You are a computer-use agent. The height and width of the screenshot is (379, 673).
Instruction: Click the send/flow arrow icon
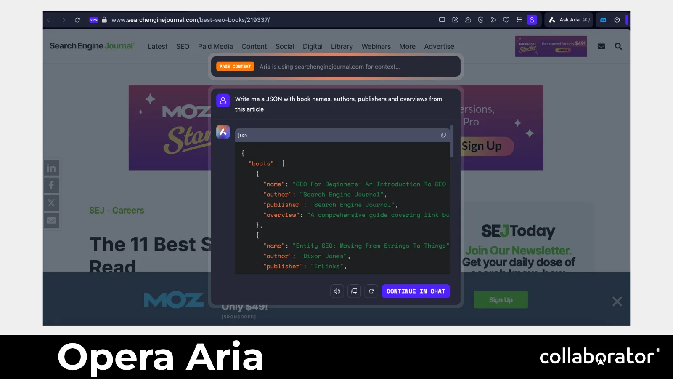(x=494, y=20)
